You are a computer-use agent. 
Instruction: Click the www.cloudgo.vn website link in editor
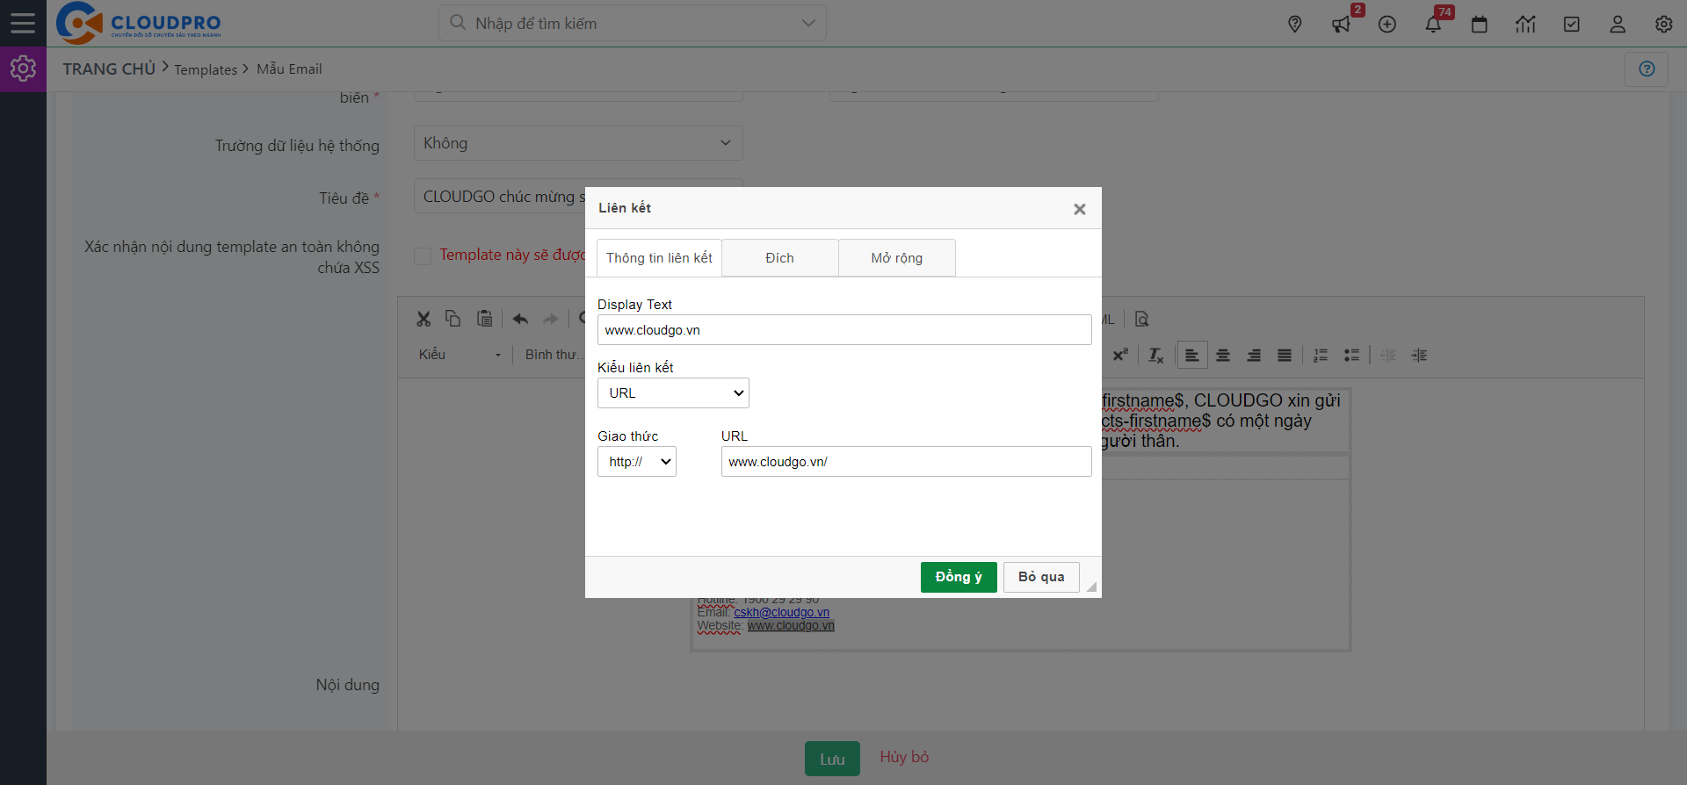791,625
